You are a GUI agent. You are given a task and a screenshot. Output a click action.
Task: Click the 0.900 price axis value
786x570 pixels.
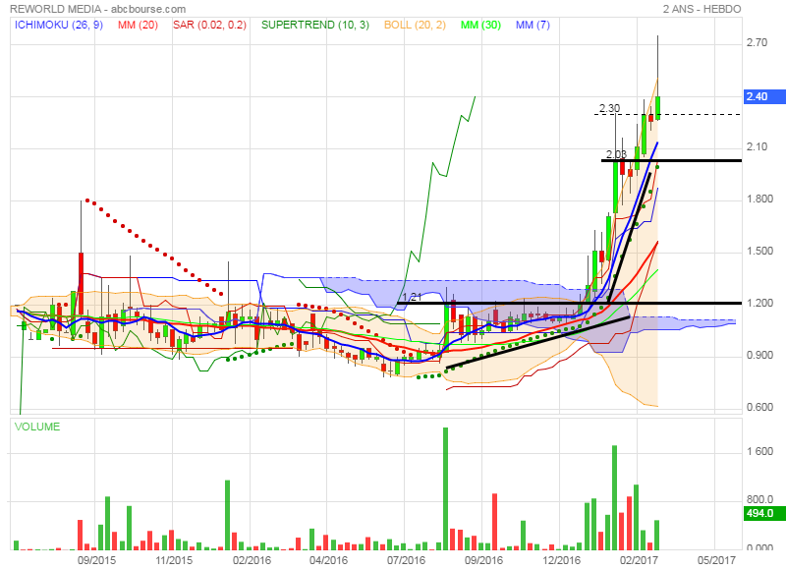click(759, 356)
